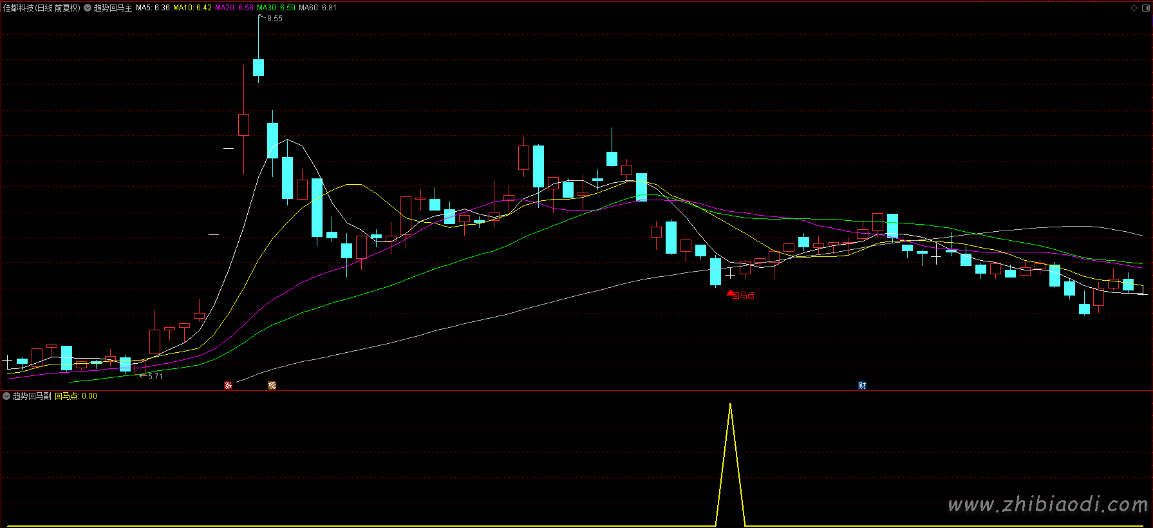1153x528 pixels.
Task: Click the magenta MA20: 6.56 label
Action: click(234, 8)
